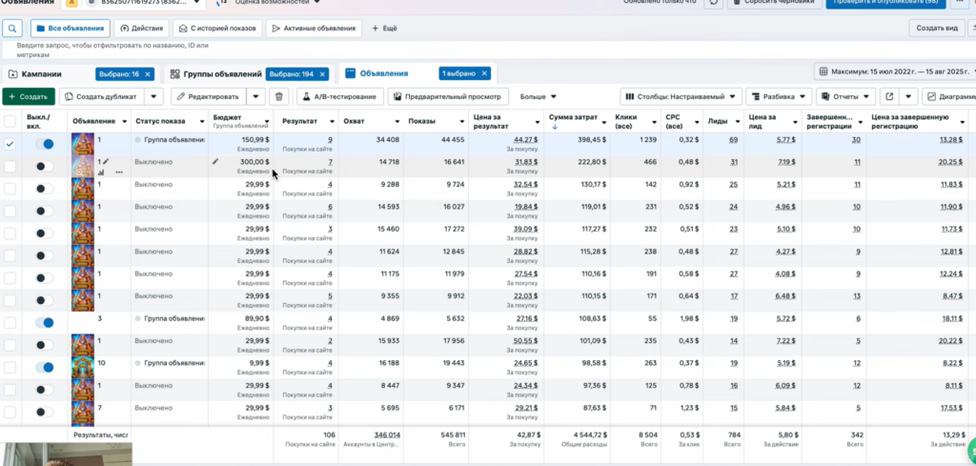The image size is (976, 466).
Task: Toggle off the ad in the 398,45 $ row
Action: [44, 144]
